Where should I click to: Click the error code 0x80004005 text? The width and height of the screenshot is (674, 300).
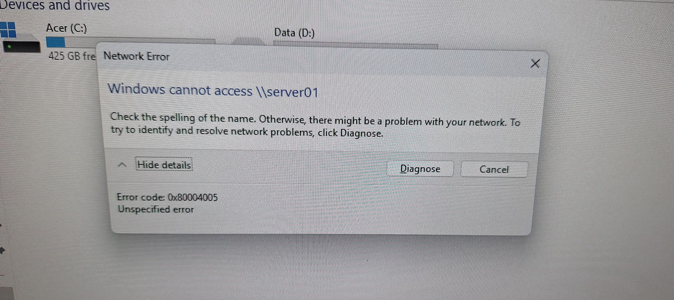167,197
